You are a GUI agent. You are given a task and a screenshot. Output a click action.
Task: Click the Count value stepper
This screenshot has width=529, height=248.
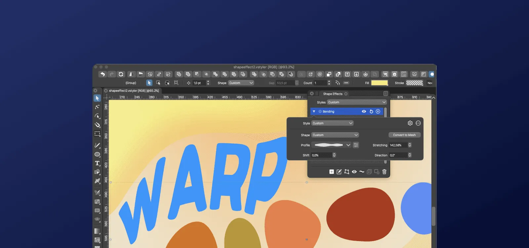point(329,83)
